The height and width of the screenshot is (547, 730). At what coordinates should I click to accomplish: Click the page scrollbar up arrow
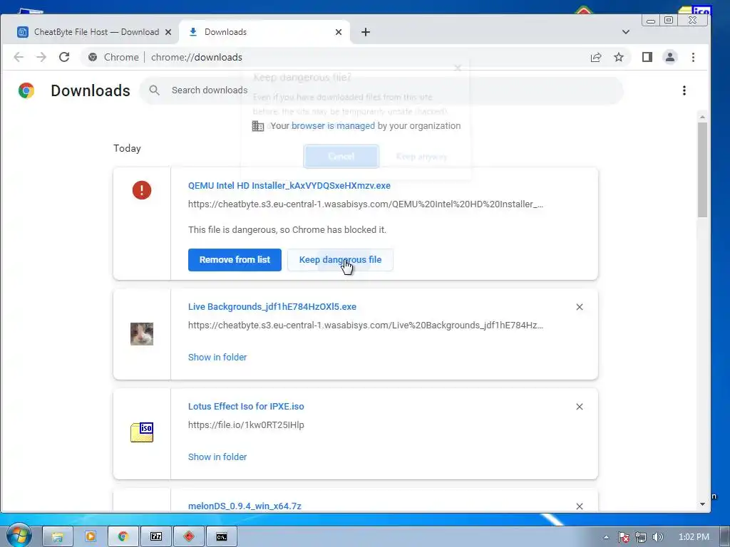pyautogui.click(x=702, y=117)
